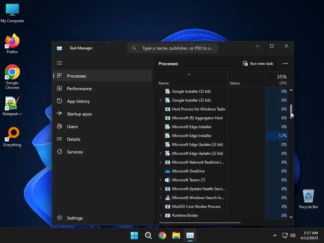Click the horizontal scrollbar of process list

pyautogui.click(x=200, y=223)
